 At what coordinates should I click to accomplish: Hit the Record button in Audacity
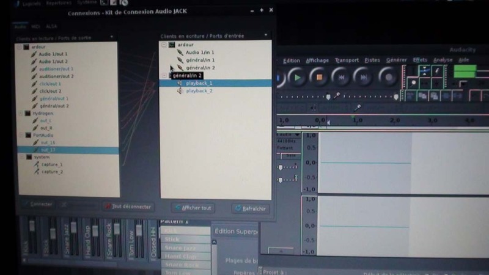pyautogui.click(x=388, y=77)
